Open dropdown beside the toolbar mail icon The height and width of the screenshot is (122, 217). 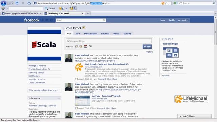point(66,8)
